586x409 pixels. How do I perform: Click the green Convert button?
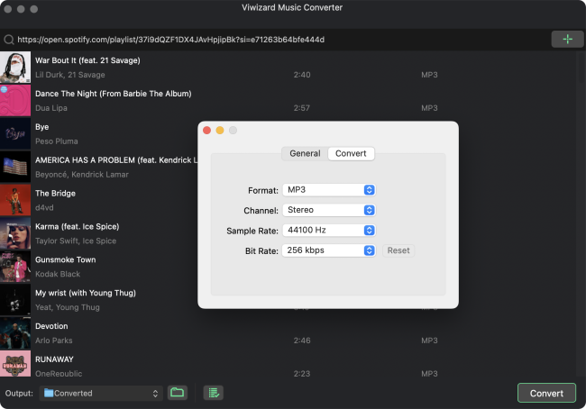[546, 393]
